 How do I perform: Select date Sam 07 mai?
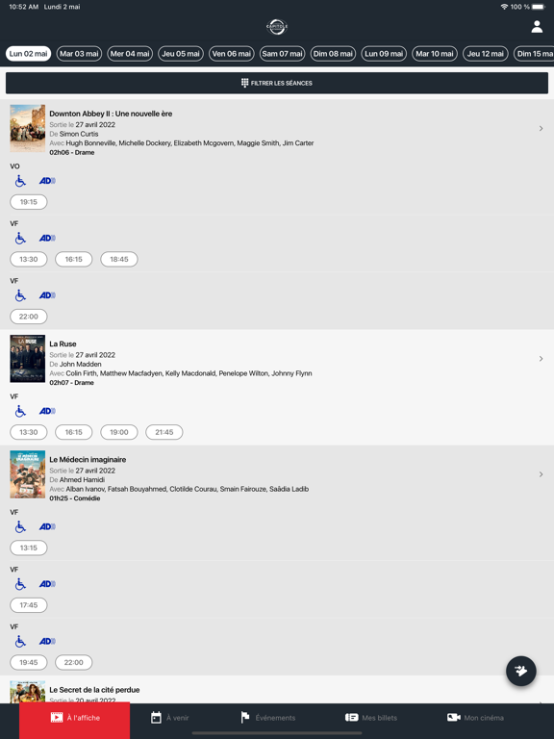coord(282,54)
